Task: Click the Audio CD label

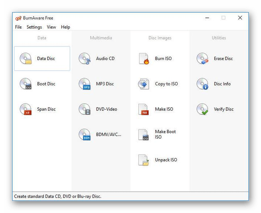Action: 105,59
